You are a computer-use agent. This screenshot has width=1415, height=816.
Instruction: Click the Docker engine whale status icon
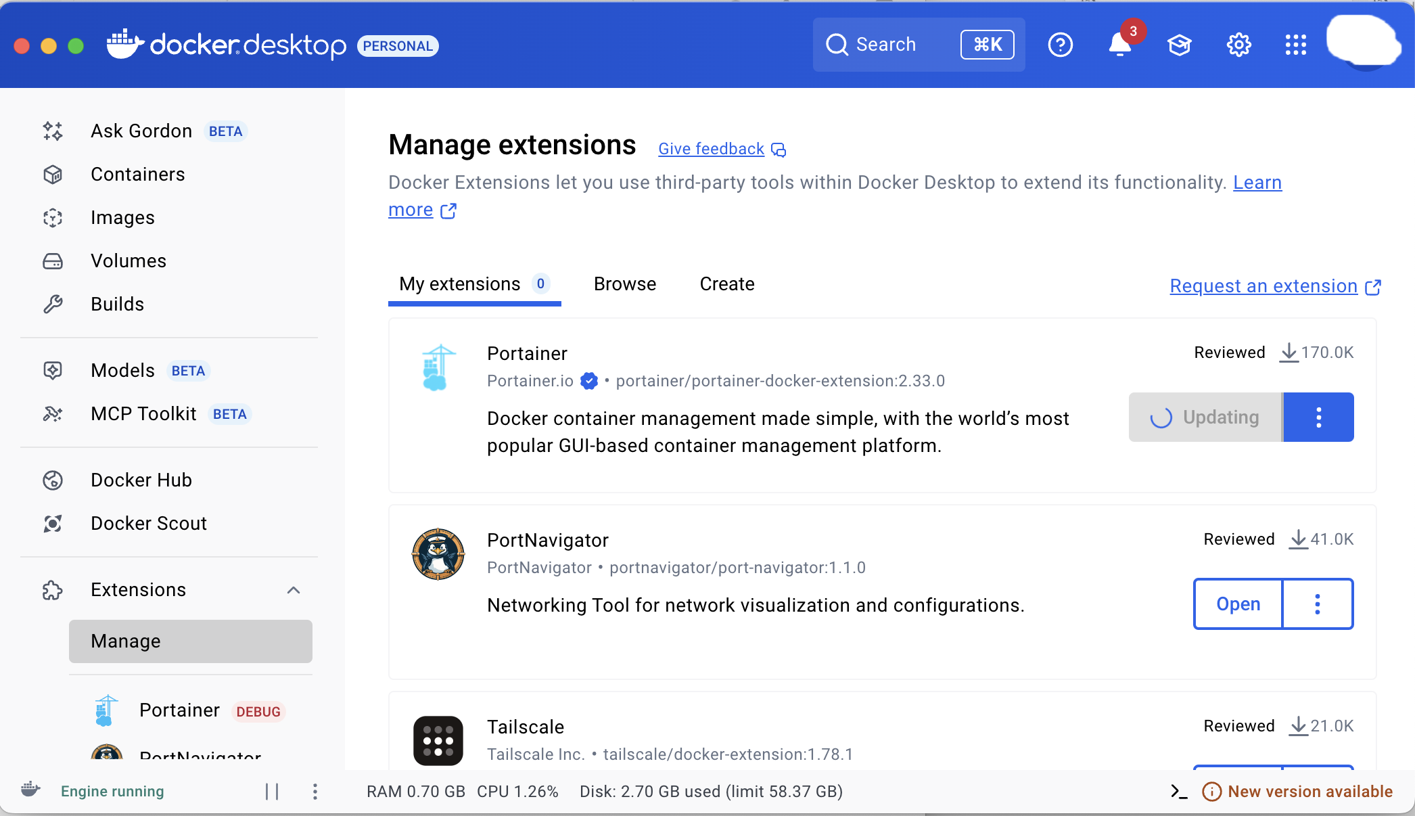click(31, 790)
